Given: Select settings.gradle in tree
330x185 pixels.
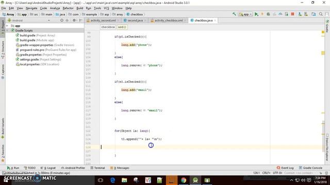Looking at the screenshot, I should [39, 60].
